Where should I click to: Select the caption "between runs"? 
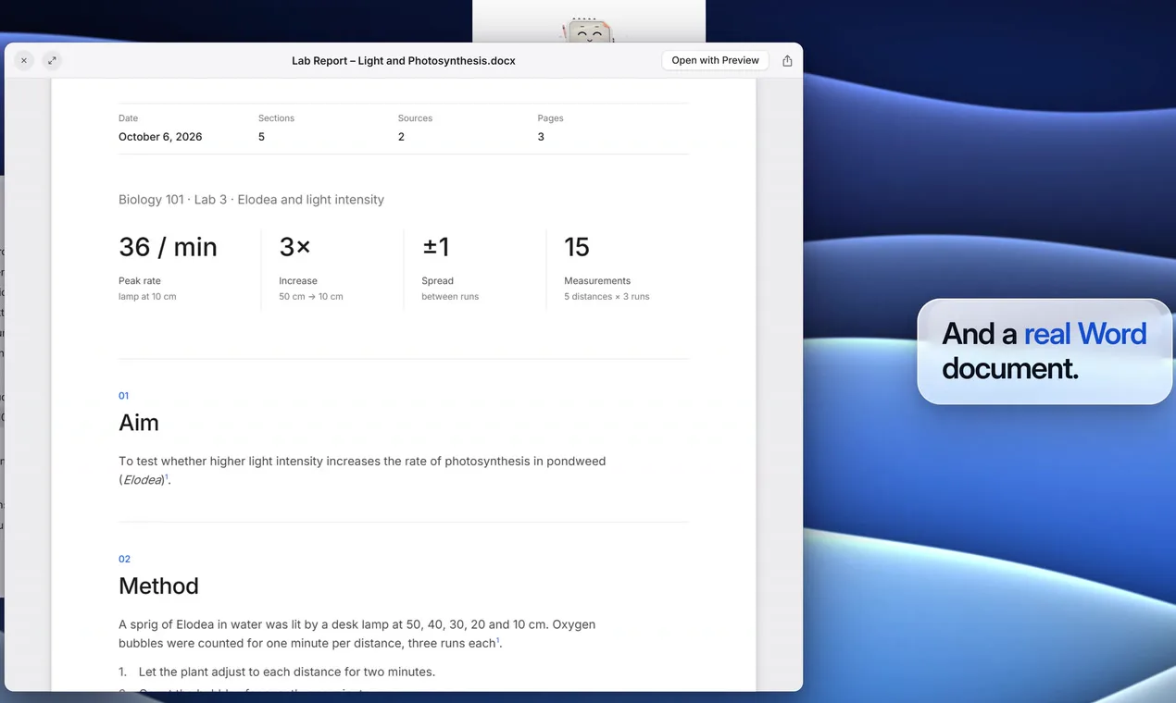tap(450, 297)
